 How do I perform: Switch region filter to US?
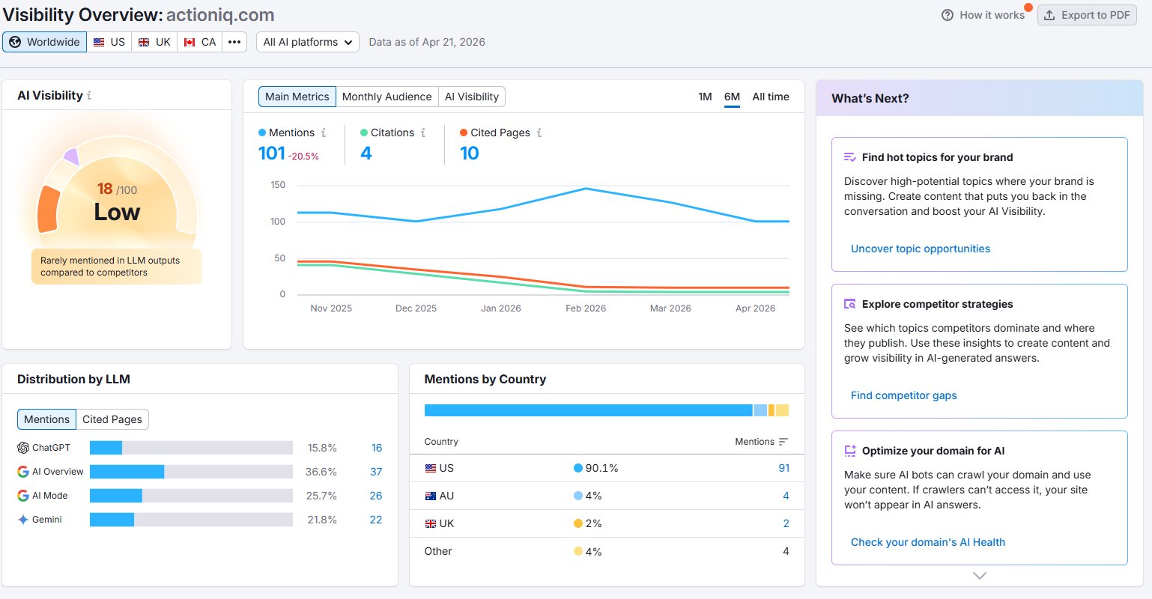point(109,42)
